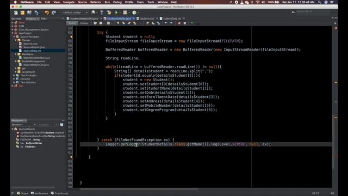
Task: Select StudentDetails.java in the project tree
Action: tap(34, 47)
